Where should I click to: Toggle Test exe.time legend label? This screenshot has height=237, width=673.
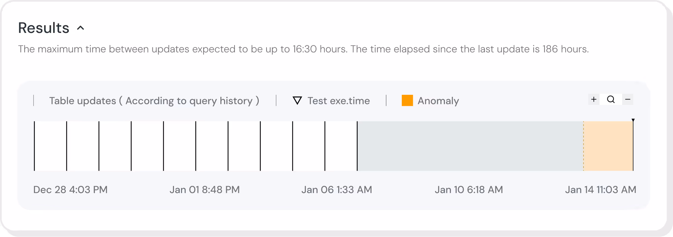[339, 101]
